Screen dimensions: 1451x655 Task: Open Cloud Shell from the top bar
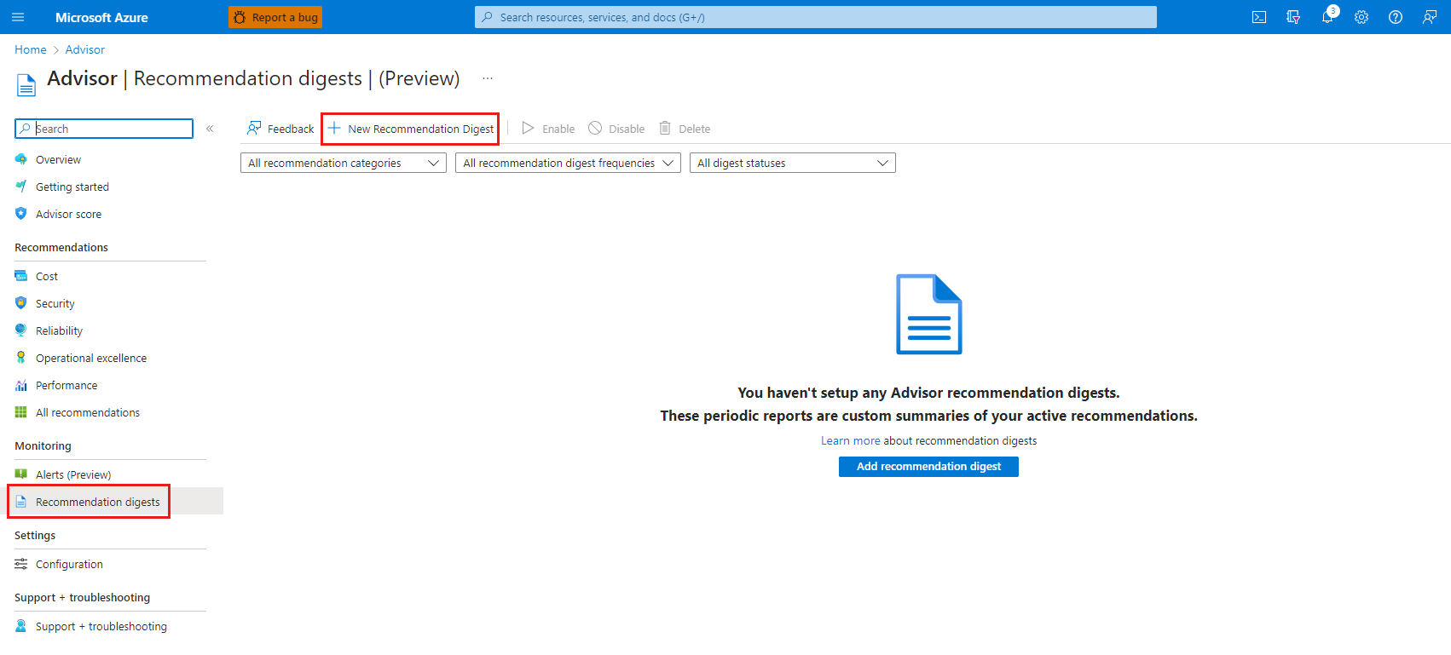pos(1259,17)
